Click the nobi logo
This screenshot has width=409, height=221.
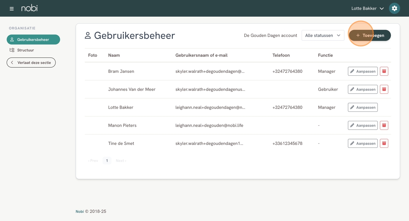click(29, 8)
